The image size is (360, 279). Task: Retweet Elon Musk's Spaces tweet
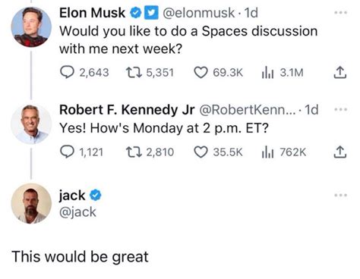pyautogui.click(x=150, y=73)
